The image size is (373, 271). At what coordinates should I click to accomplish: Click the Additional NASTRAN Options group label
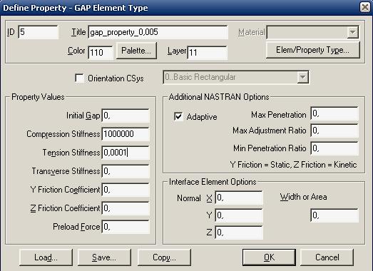pyautogui.click(x=219, y=97)
